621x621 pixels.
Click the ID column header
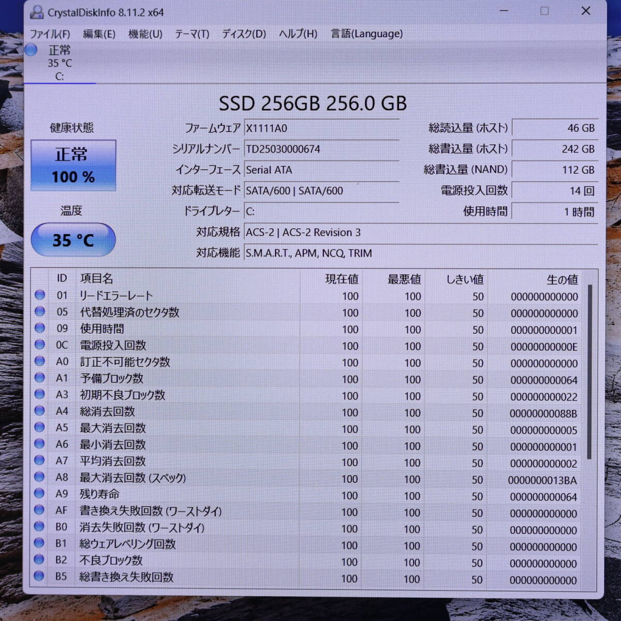point(62,278)
